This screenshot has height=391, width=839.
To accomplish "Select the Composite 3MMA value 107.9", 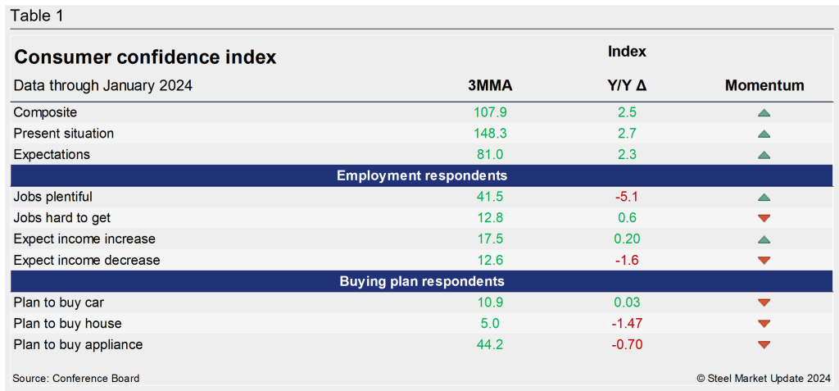I will click(x=490, y=112).
